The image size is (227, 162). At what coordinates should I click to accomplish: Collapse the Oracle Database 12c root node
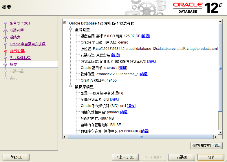[x=65, y=22]
